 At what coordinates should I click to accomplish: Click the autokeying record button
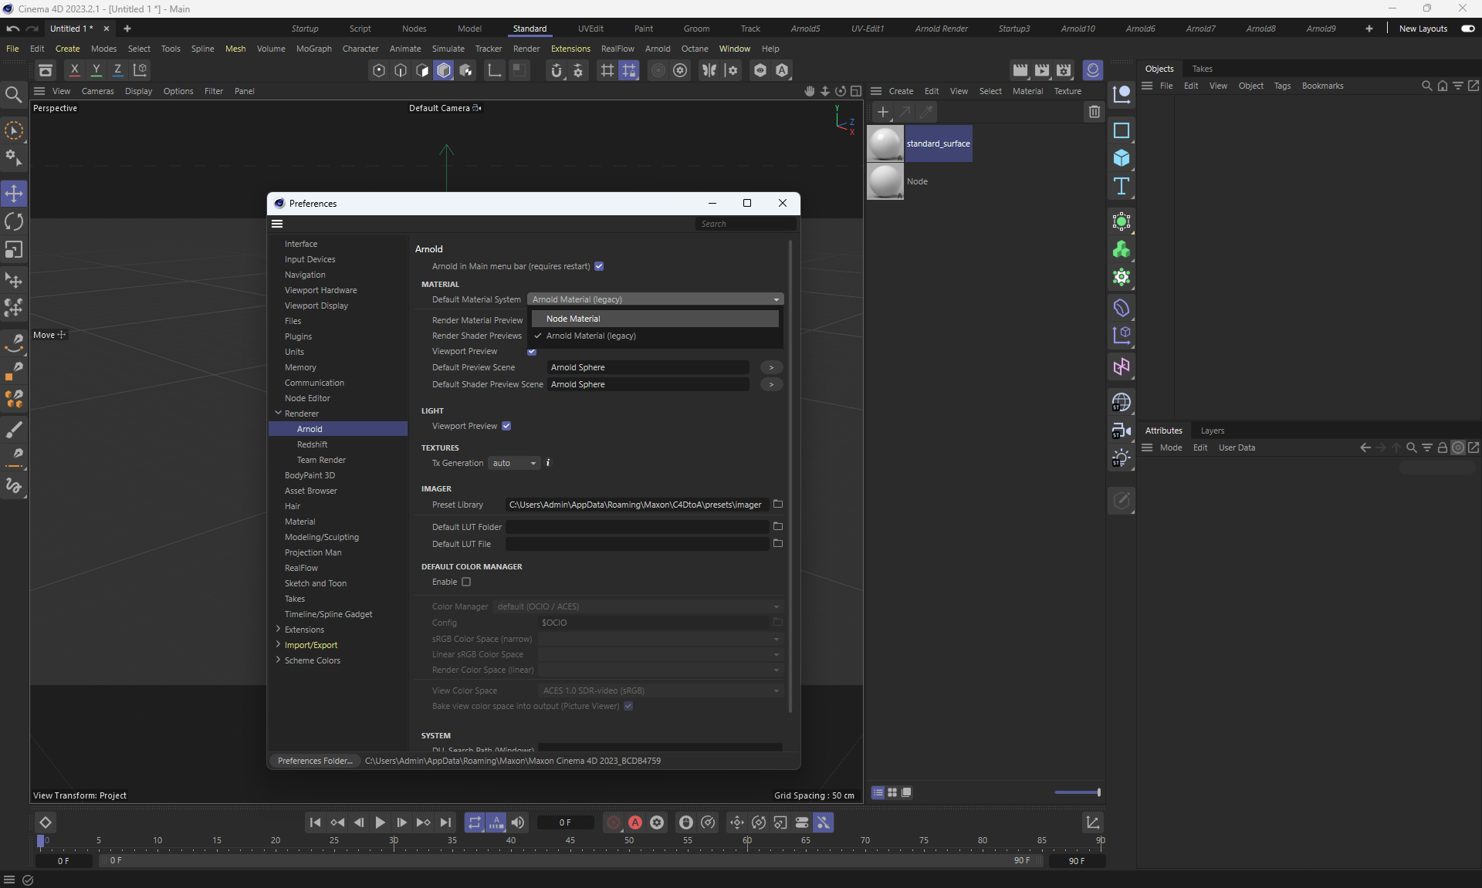click(635, 822)
